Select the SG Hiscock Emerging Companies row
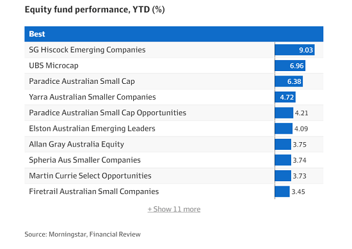This screenshot has width=352, height=249. [174, 50]
